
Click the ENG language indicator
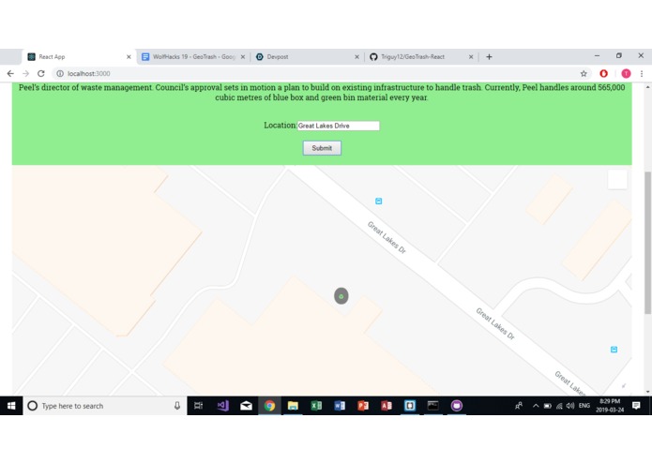(584, 406)
